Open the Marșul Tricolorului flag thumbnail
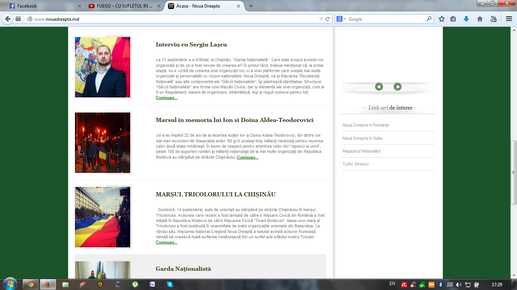 point(103,217)
